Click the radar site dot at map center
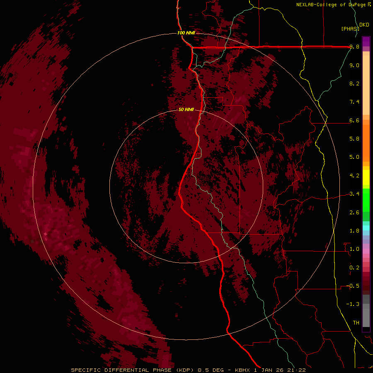This screenshot has width=373, height=373. tap(186, 186)
